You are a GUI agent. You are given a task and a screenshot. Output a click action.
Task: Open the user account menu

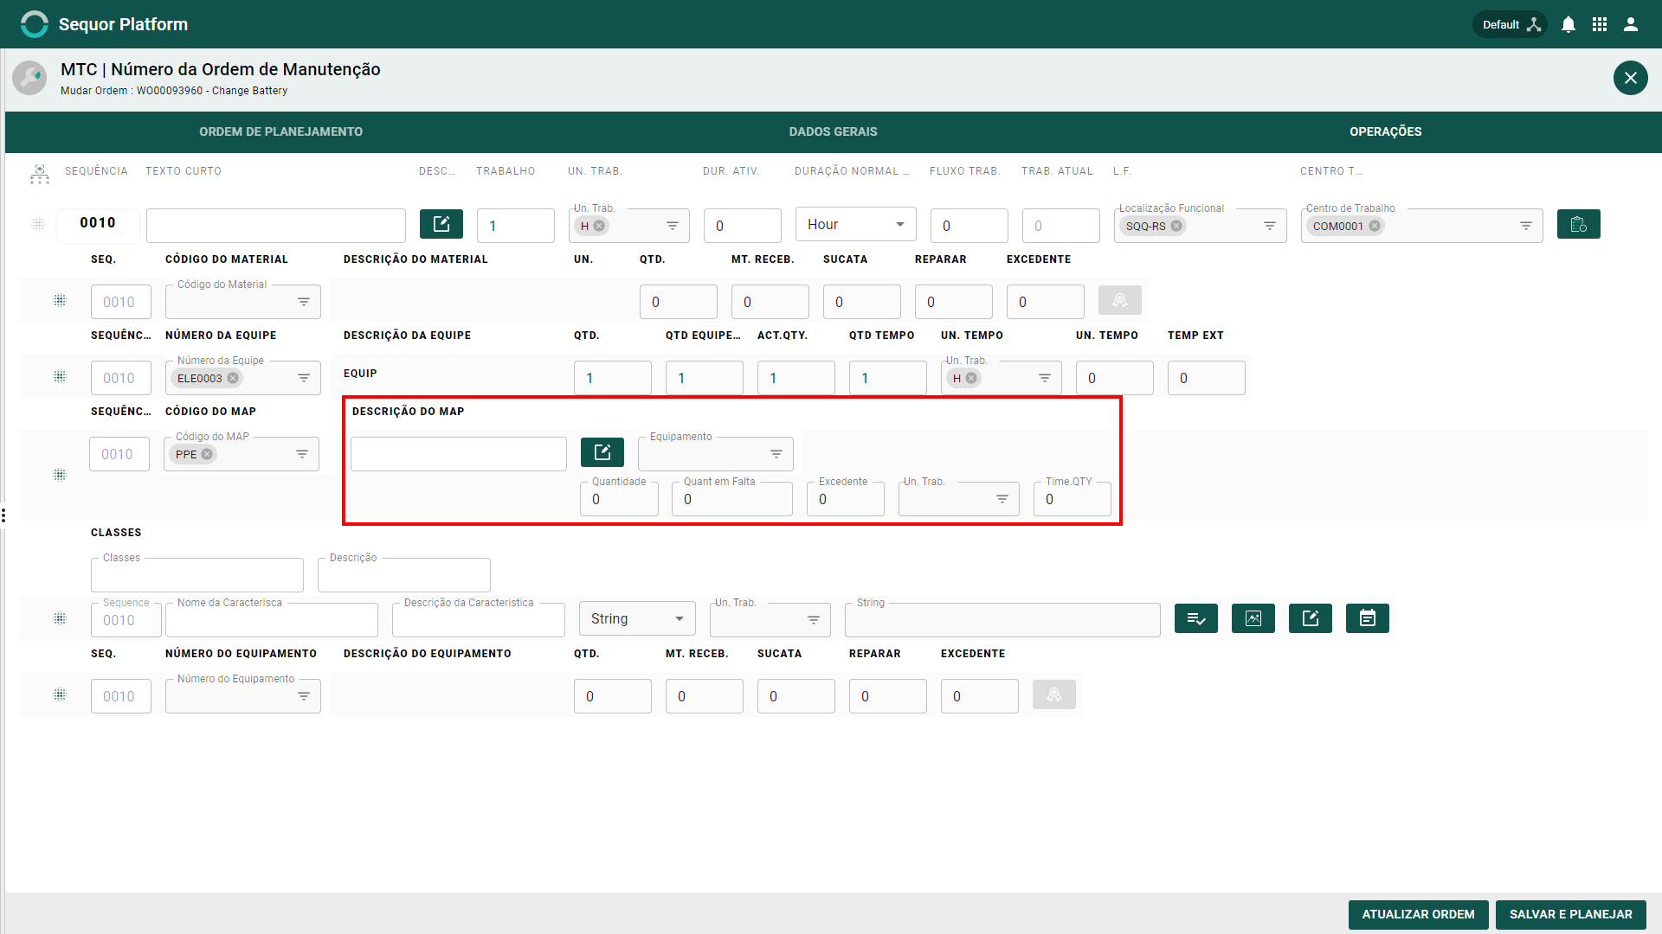(x=1631, y=24)
